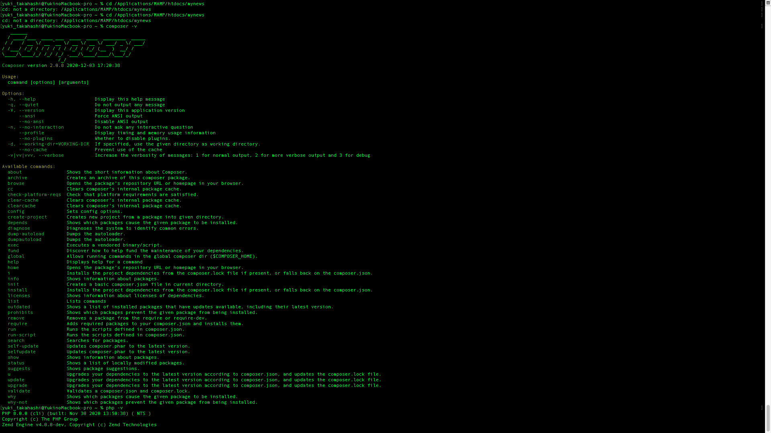Select the 'require' command entry
The height and width of the screenshot is (433, 771).
click(x=18, y=324)
